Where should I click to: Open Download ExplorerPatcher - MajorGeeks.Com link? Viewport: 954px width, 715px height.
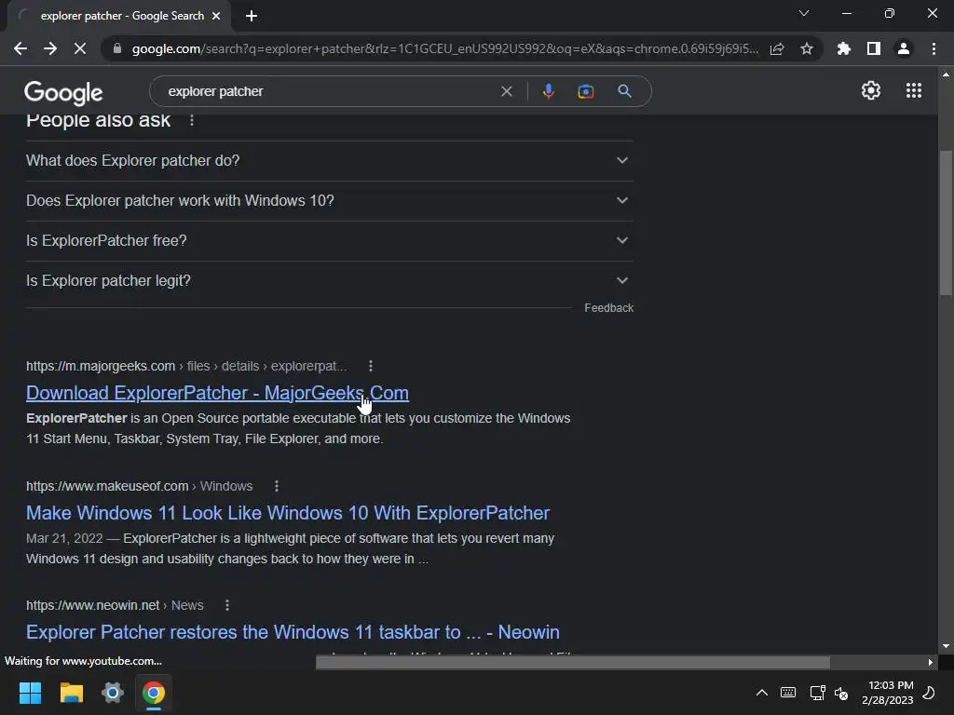pyautogui.click(x=217, y=394)
